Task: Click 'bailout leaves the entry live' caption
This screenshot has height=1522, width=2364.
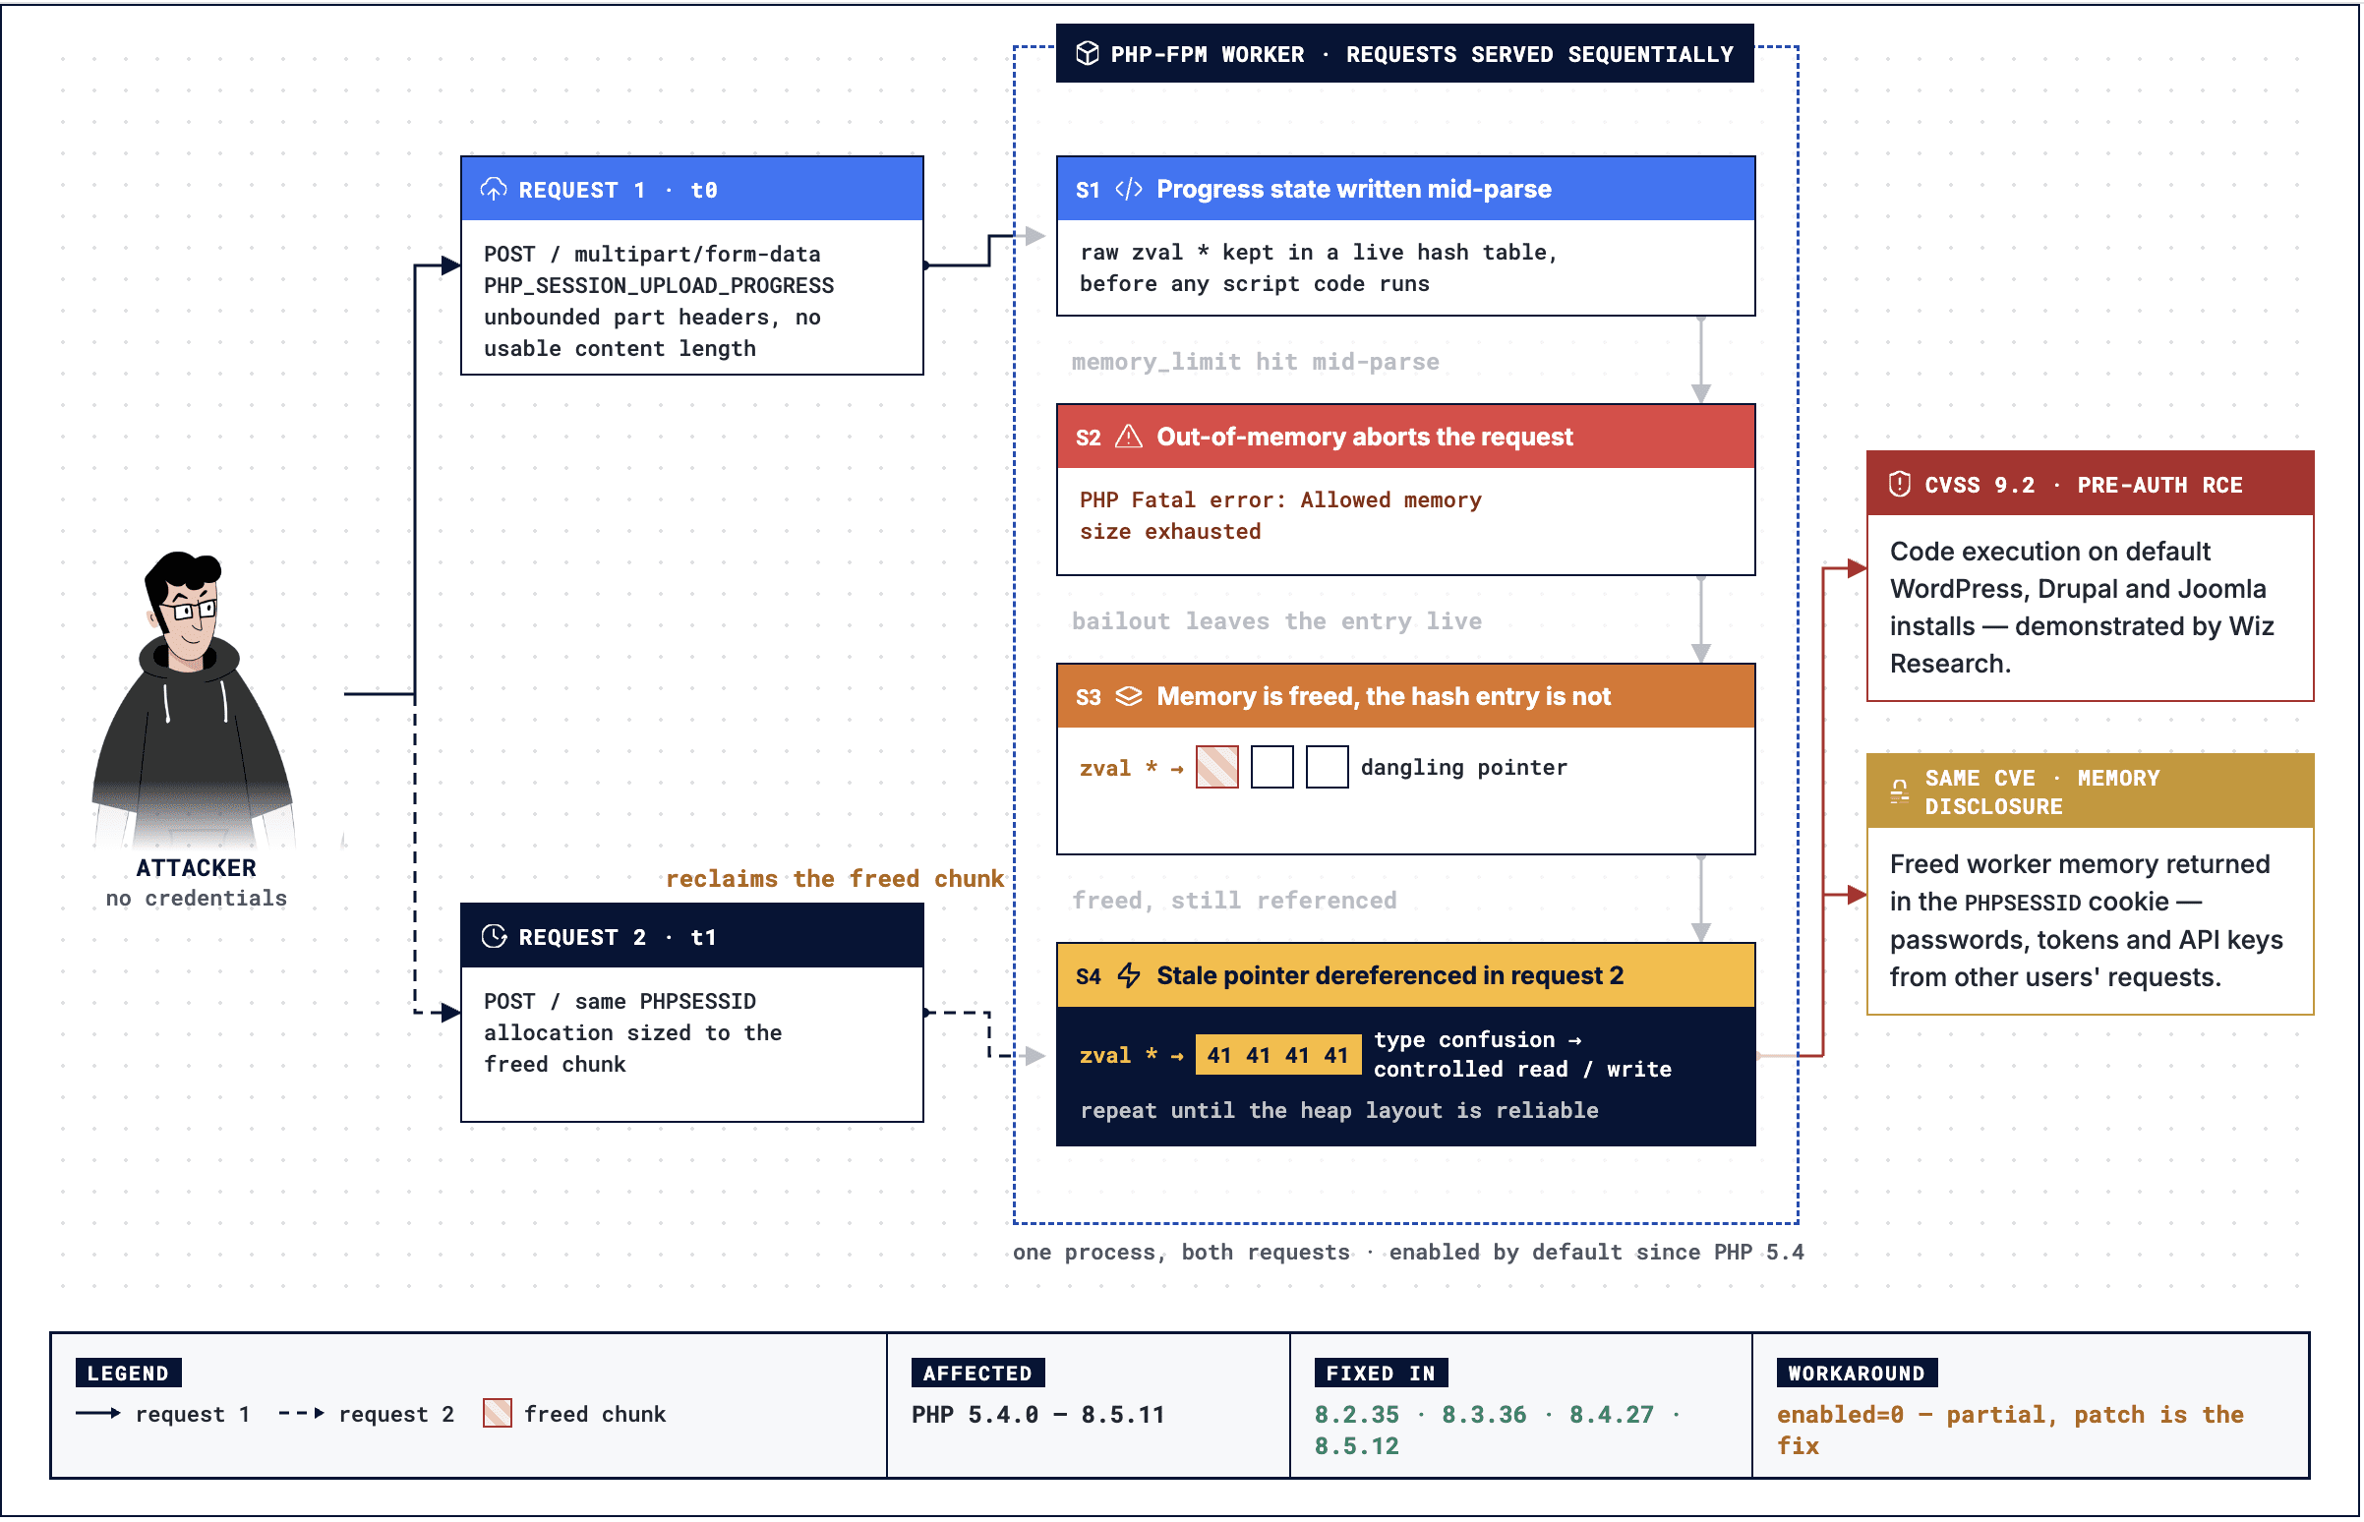Action: (1277, 621)
